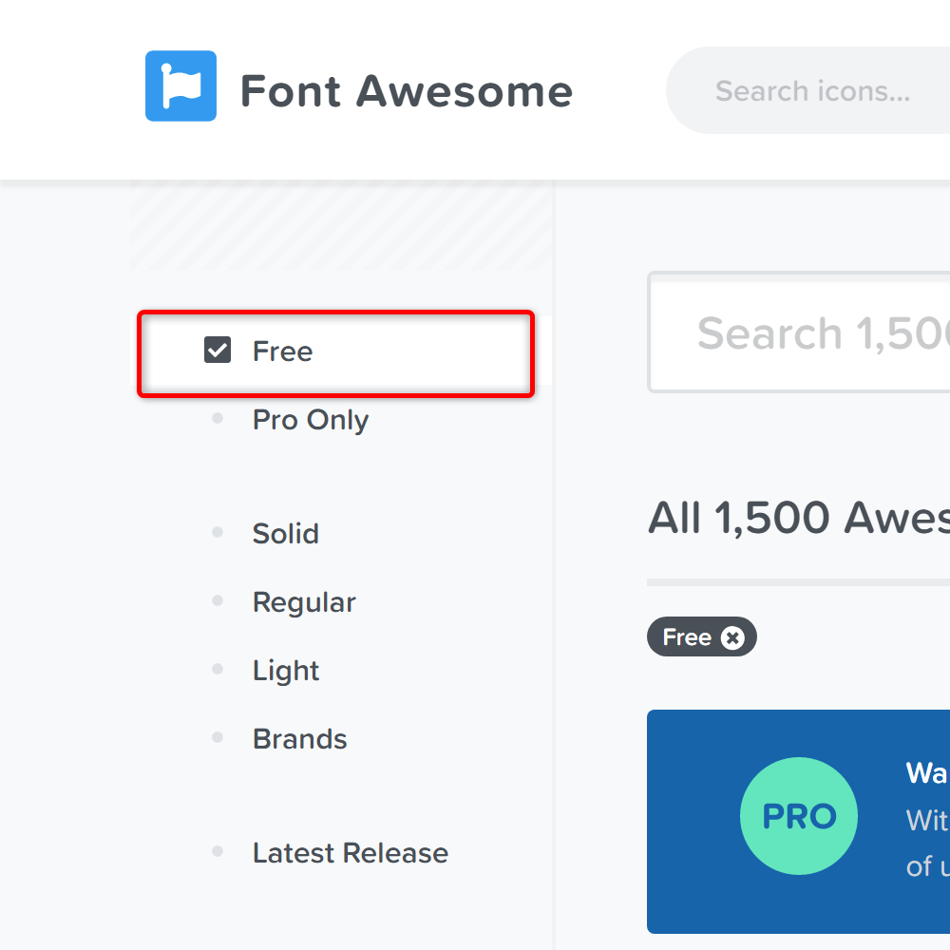
Task: Click the large Search 1,500 icons box
Action: 799,332
